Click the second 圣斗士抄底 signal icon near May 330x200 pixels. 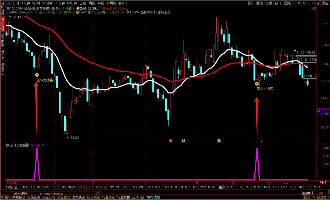tap(257, 83)
